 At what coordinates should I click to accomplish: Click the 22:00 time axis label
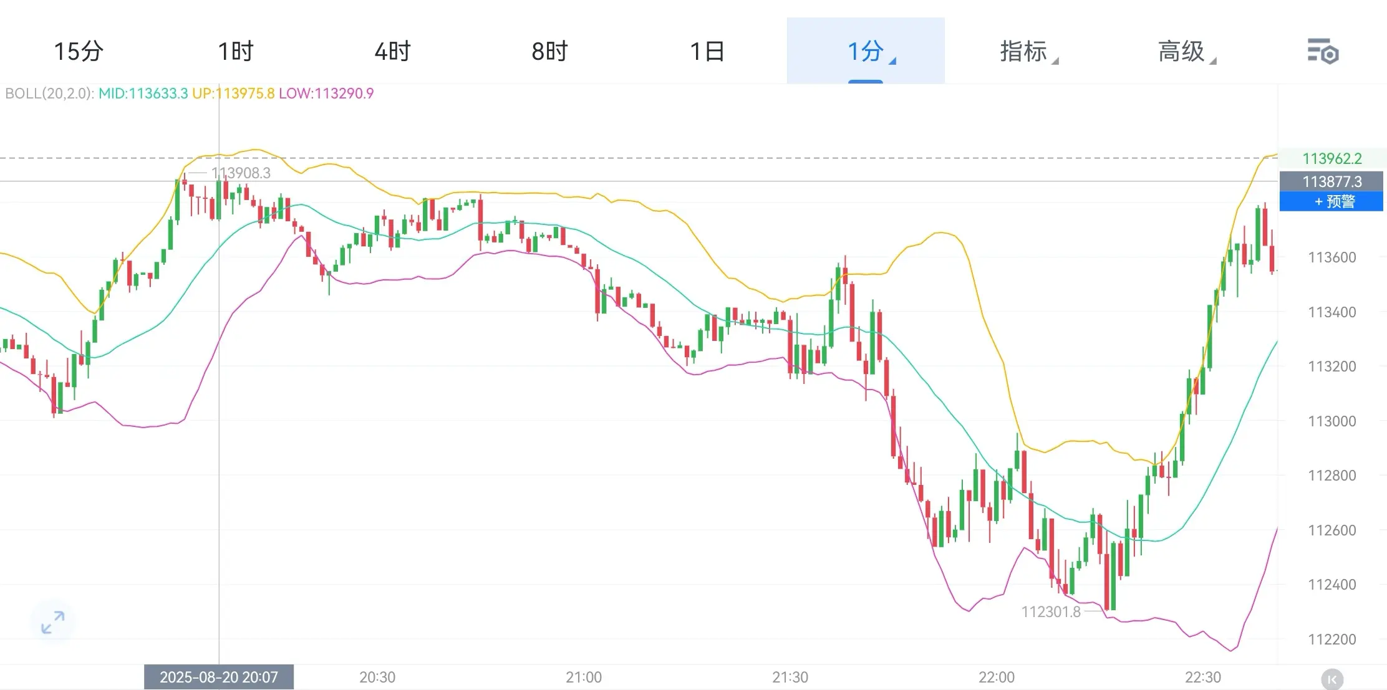coord(997,677)
